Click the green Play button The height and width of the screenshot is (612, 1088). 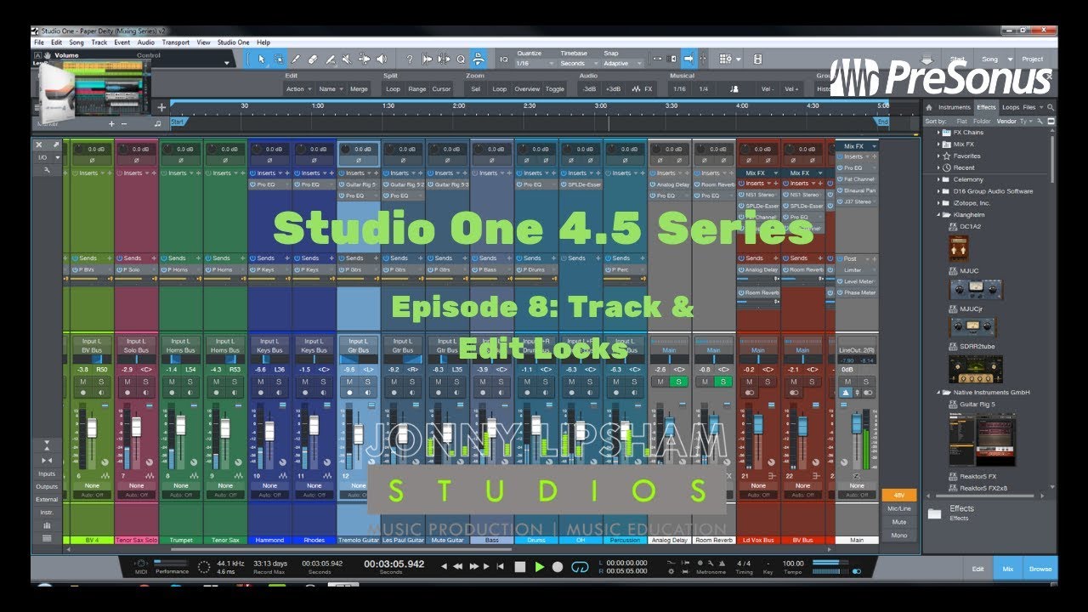539,567
